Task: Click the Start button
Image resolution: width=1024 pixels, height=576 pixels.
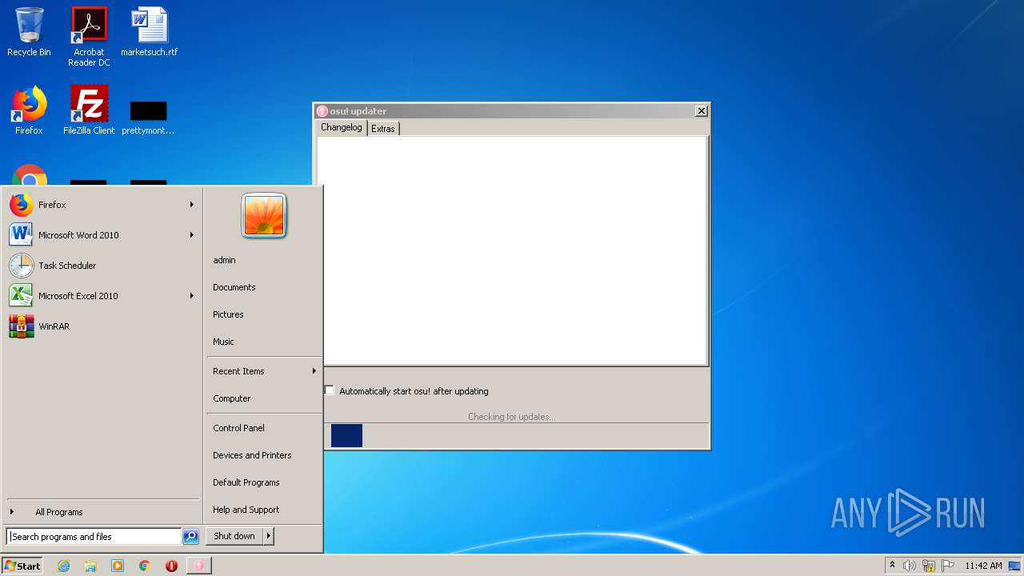Action: click(22, 566)
